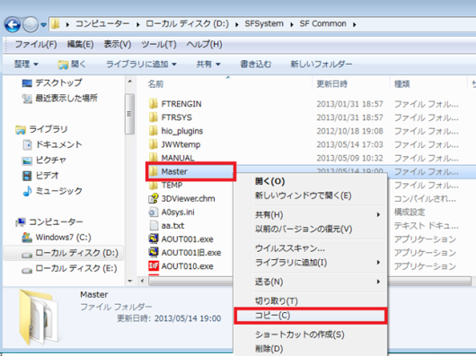Image resolution: width=476 pixels, height=356 pixels.
Task: Click the greyed Forward navigation arrow
Action: (31, 24)
